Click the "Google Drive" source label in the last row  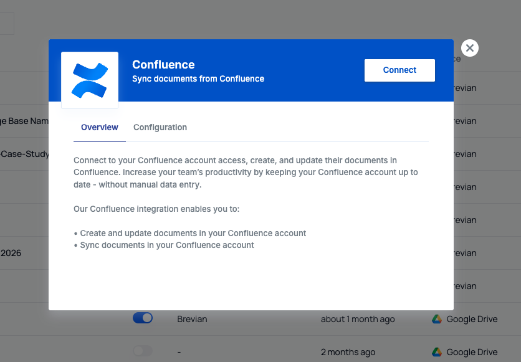point(471,352)
